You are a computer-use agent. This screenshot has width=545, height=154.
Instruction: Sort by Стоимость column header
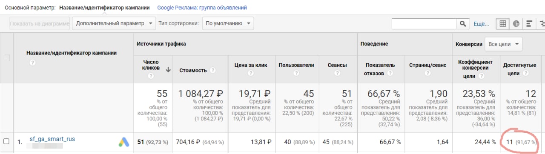click(193, 71)
